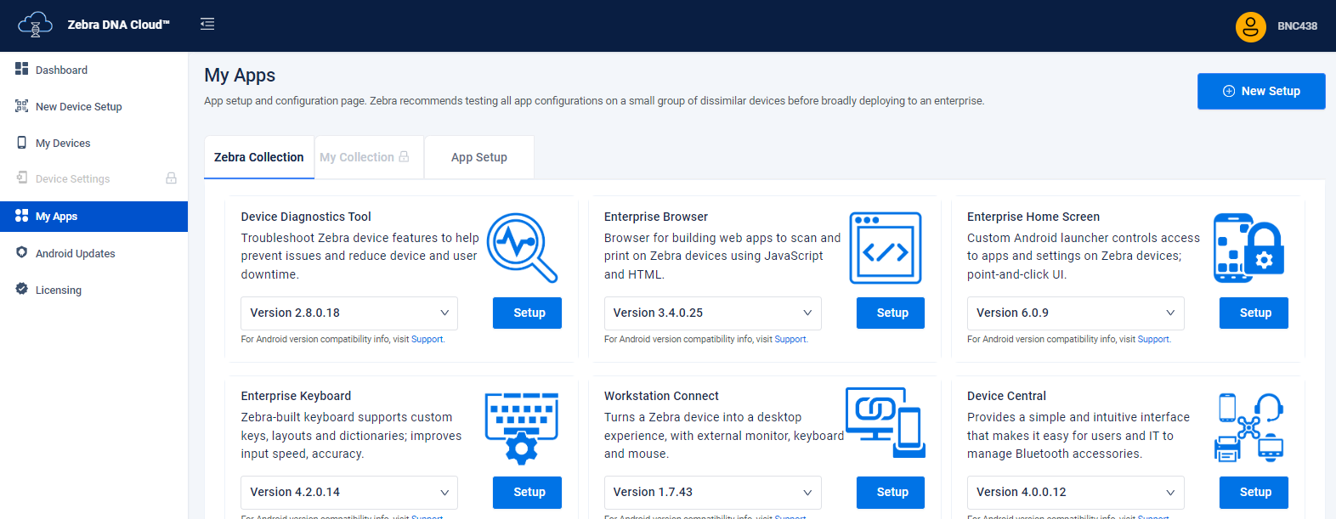Click Setup for Enterprise Keyboard

[527, 492]
